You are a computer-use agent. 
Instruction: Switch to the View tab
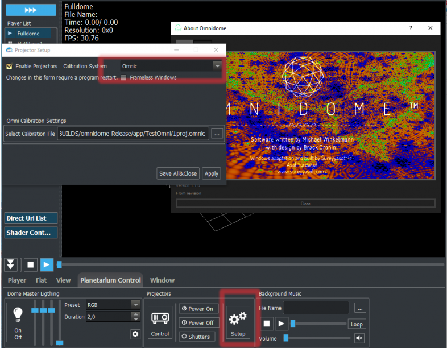point(63,280)
